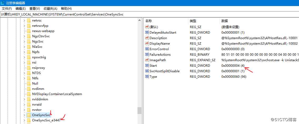Click the DWORD icon beside DelayedAutoStart
The width and height of the screenshot is (299, 124).
(x=147, y=32)
